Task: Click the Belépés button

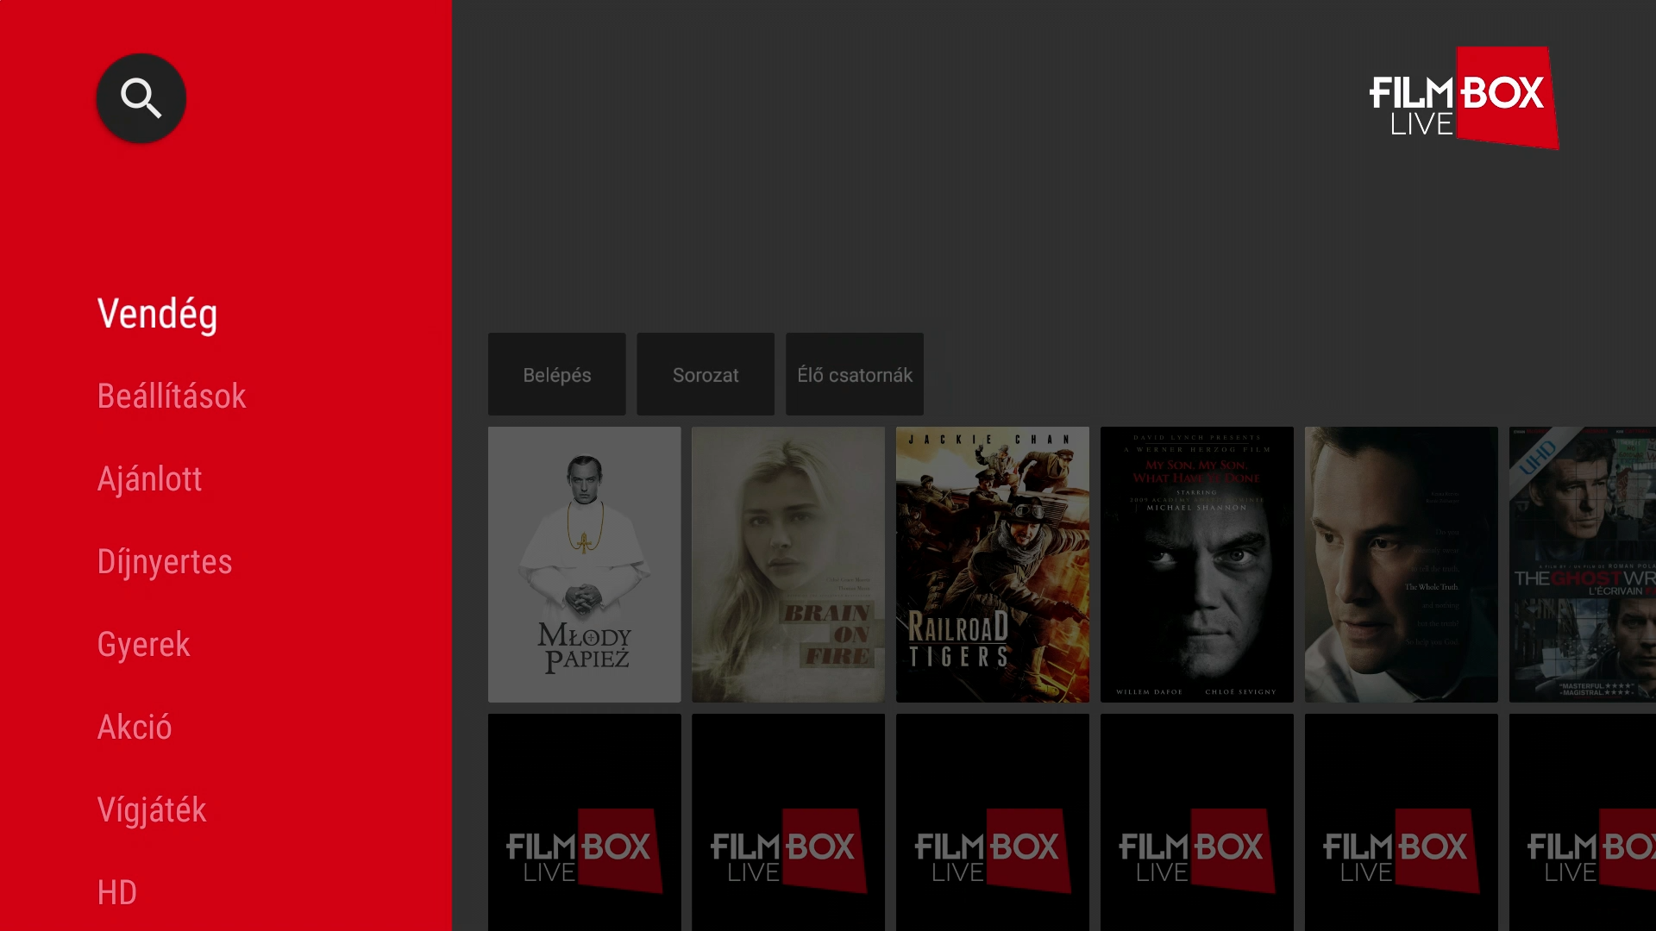Action: point(557,374)
